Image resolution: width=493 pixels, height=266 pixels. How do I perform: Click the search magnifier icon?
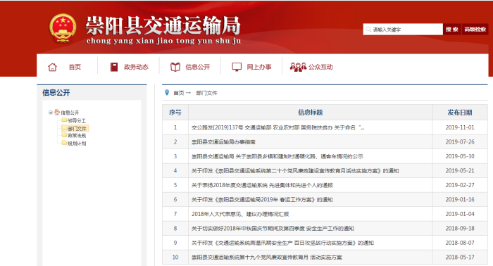click(x=368, y=30)
